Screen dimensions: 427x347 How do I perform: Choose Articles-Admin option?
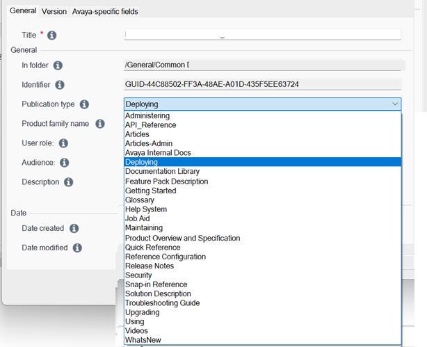(x=262, y=143)
